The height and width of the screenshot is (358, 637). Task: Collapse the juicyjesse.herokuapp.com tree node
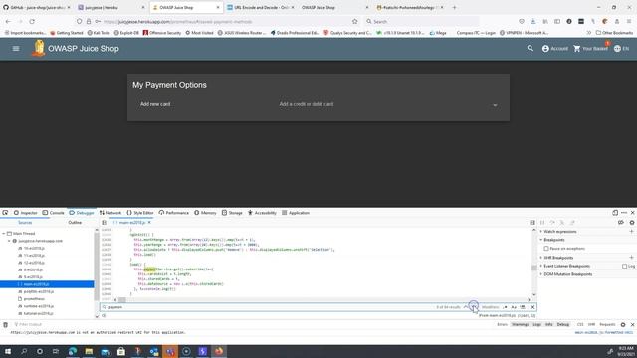click(x=9, y=241)
